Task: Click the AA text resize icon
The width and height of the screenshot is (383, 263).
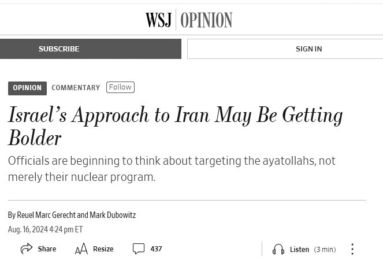Action: point(81,249)
